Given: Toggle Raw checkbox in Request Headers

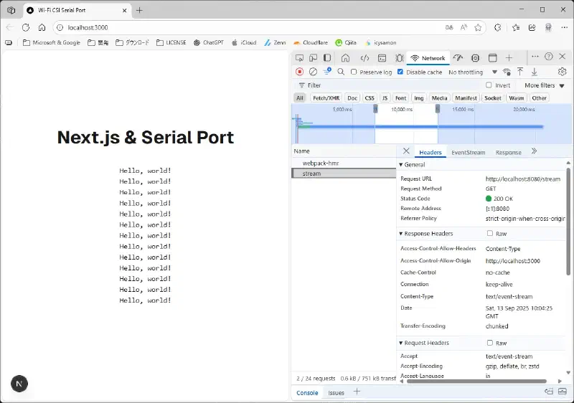Looking at the screenshot, I should [x=490, y=343].
